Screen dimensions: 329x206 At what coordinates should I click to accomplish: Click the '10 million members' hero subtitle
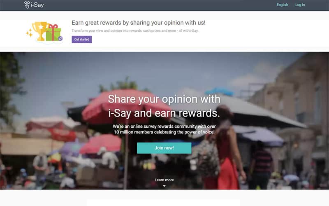click(x=164, y=132)
